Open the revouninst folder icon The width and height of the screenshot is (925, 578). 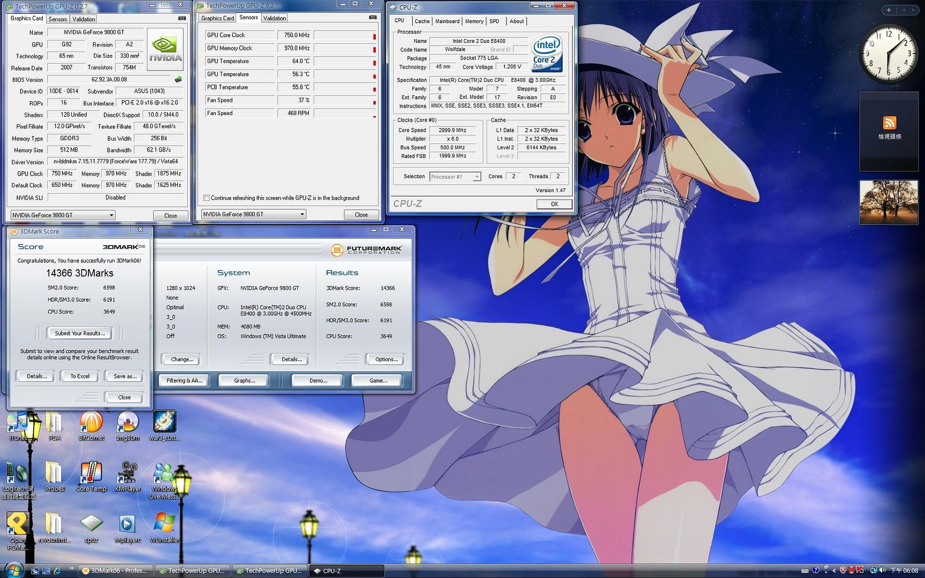click(x=55, y=527)
